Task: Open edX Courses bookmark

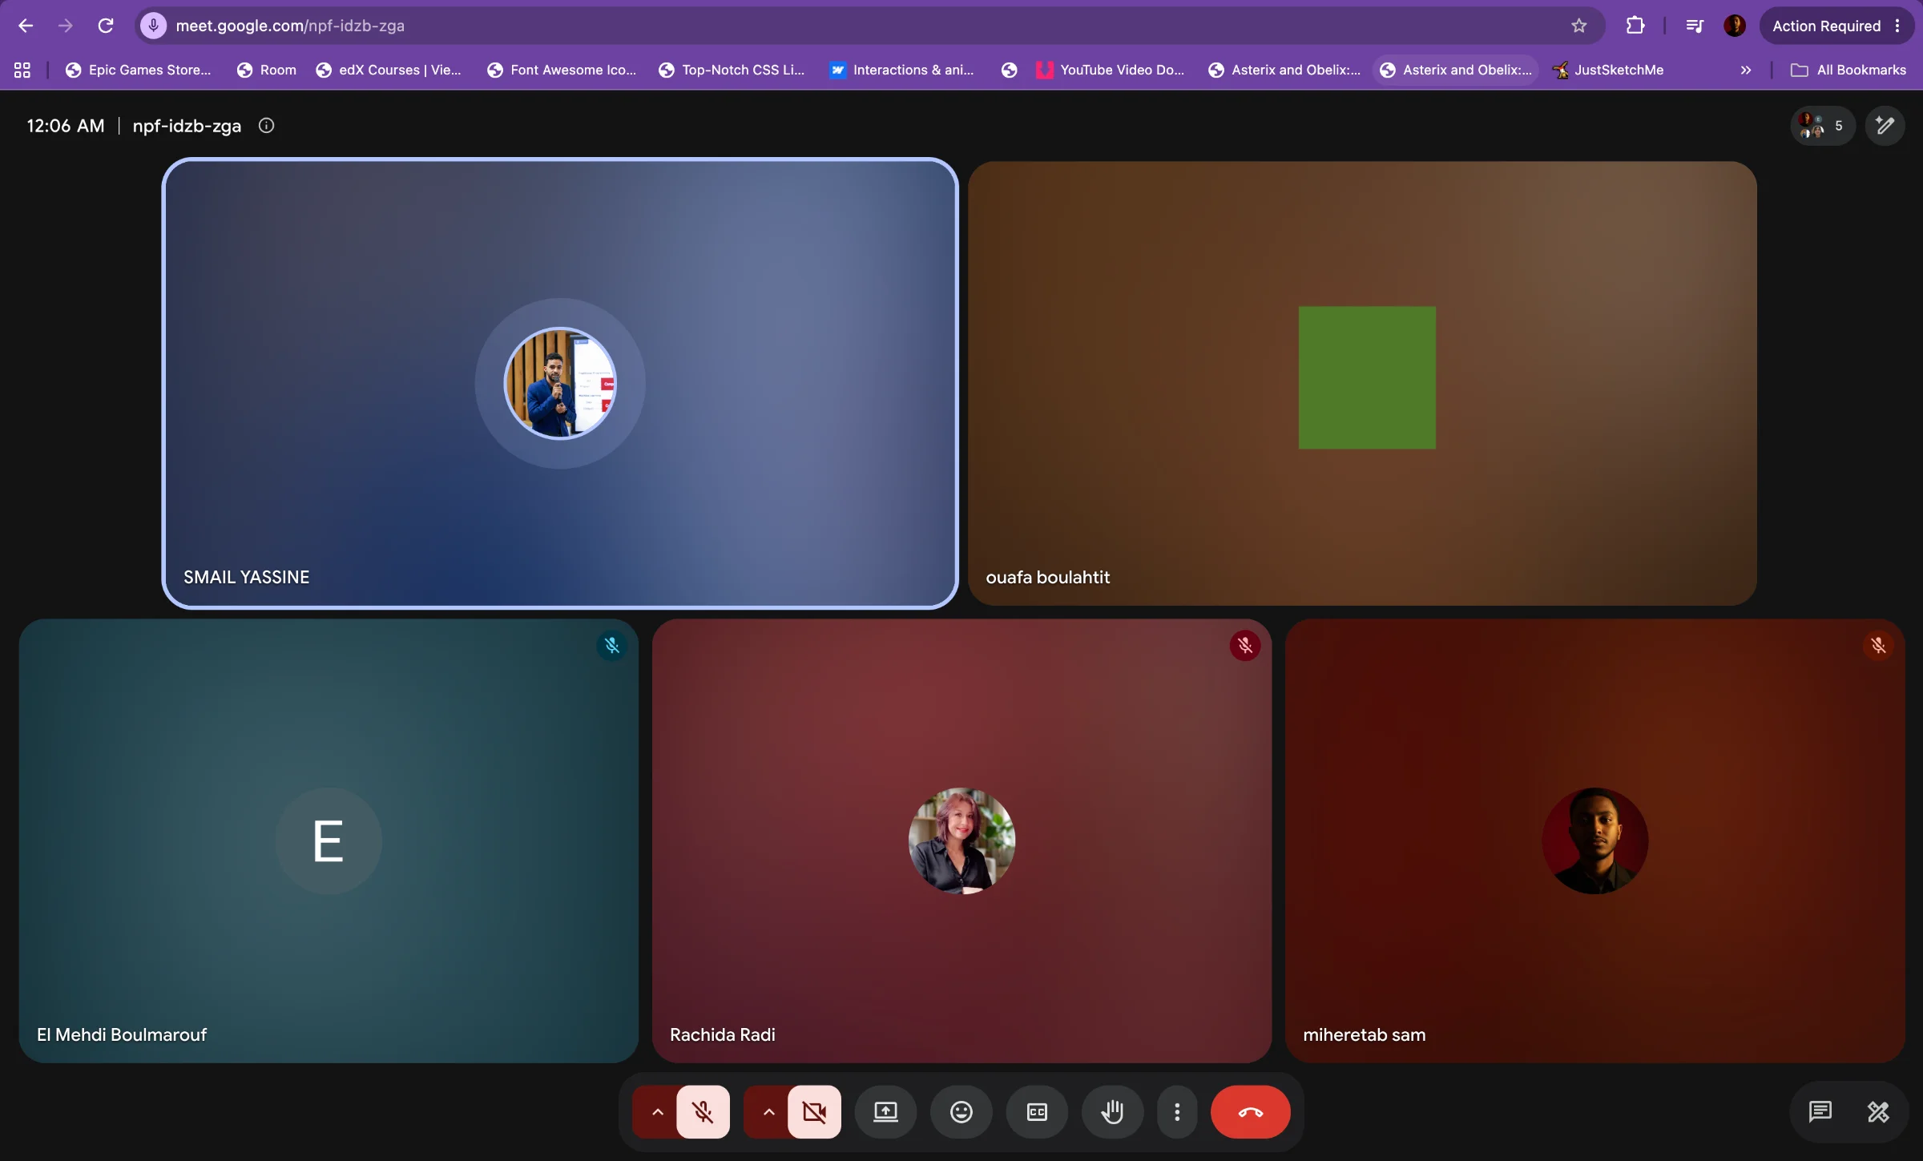Action: 389,70
